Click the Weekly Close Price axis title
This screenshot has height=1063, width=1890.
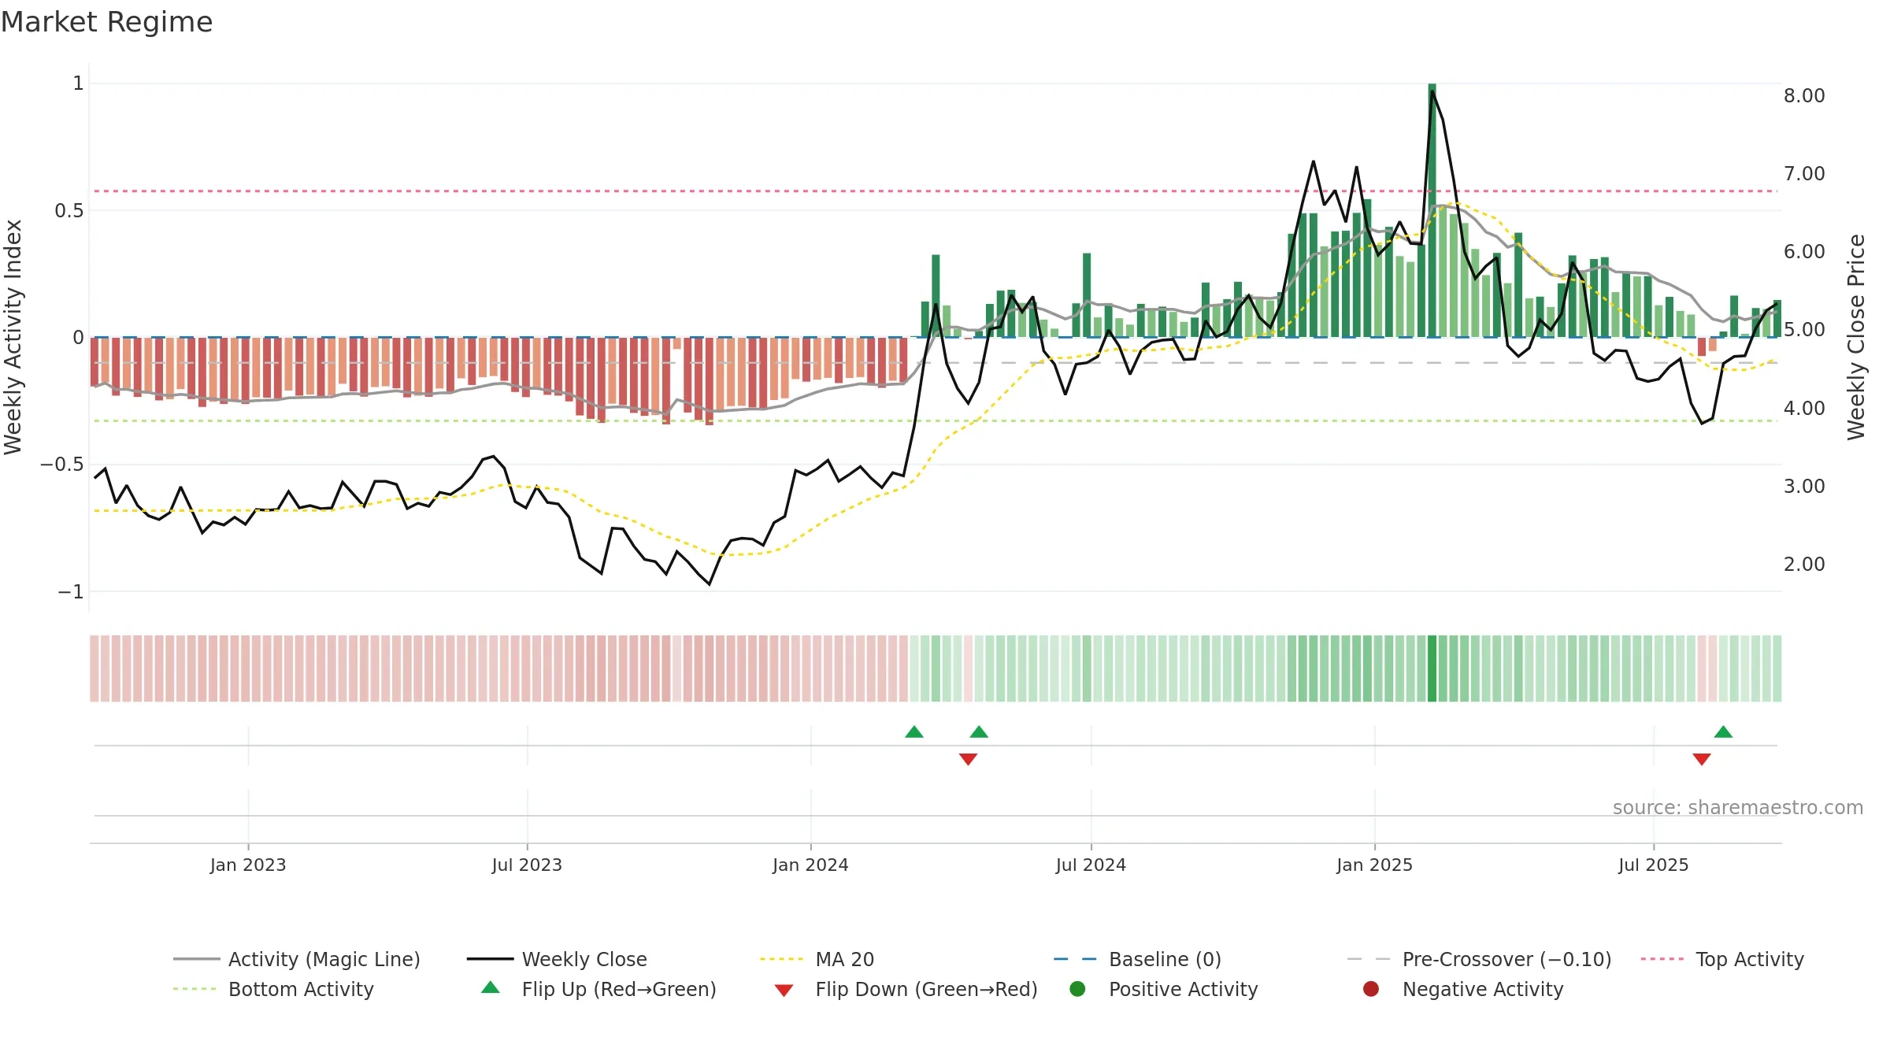point(1856,337)
